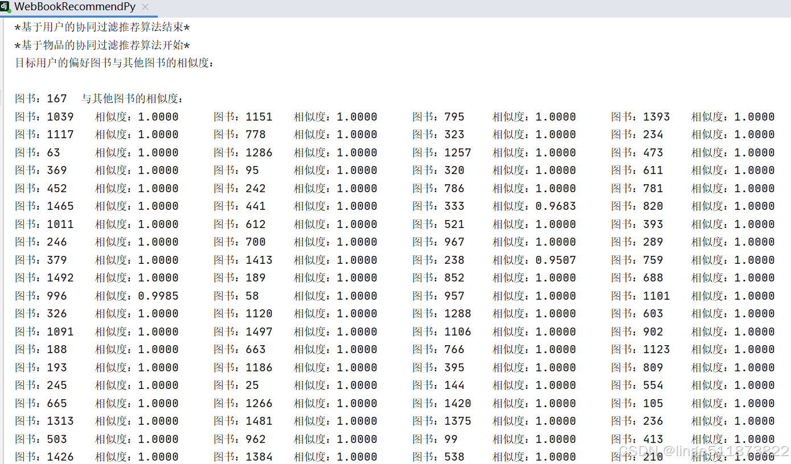This screenshot has width=791, height=464.
Task: Click the entry '图书：1117'
Action: pyautogui.click(x=44, y=135)
